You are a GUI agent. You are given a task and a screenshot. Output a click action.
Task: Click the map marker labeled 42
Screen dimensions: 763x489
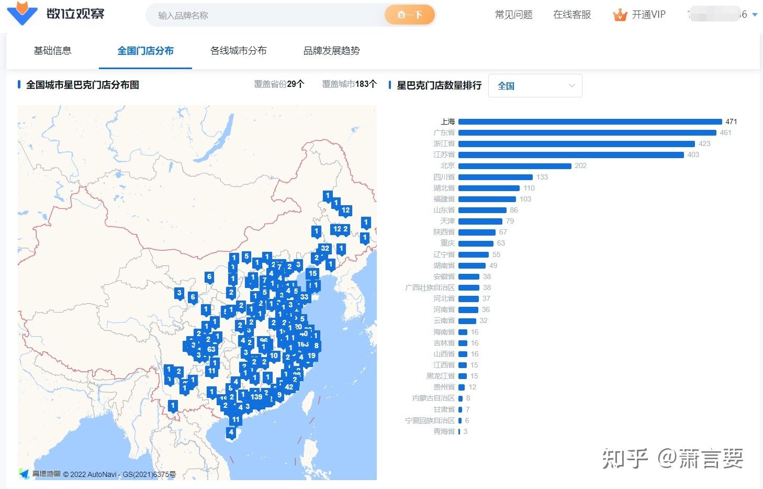pos(289,388)
